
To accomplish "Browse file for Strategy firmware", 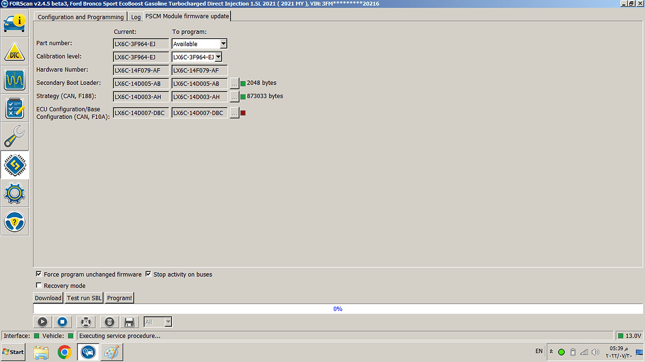I will (x=234, y=97).
